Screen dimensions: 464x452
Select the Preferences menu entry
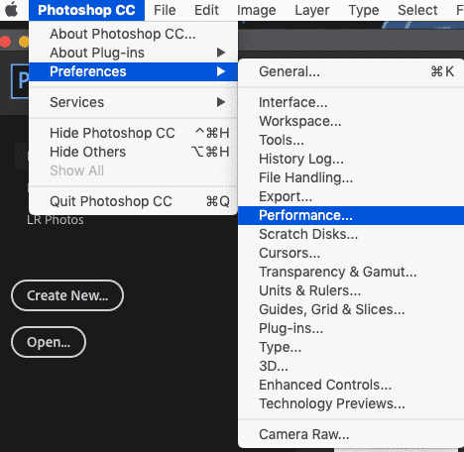tap(133, 71)
